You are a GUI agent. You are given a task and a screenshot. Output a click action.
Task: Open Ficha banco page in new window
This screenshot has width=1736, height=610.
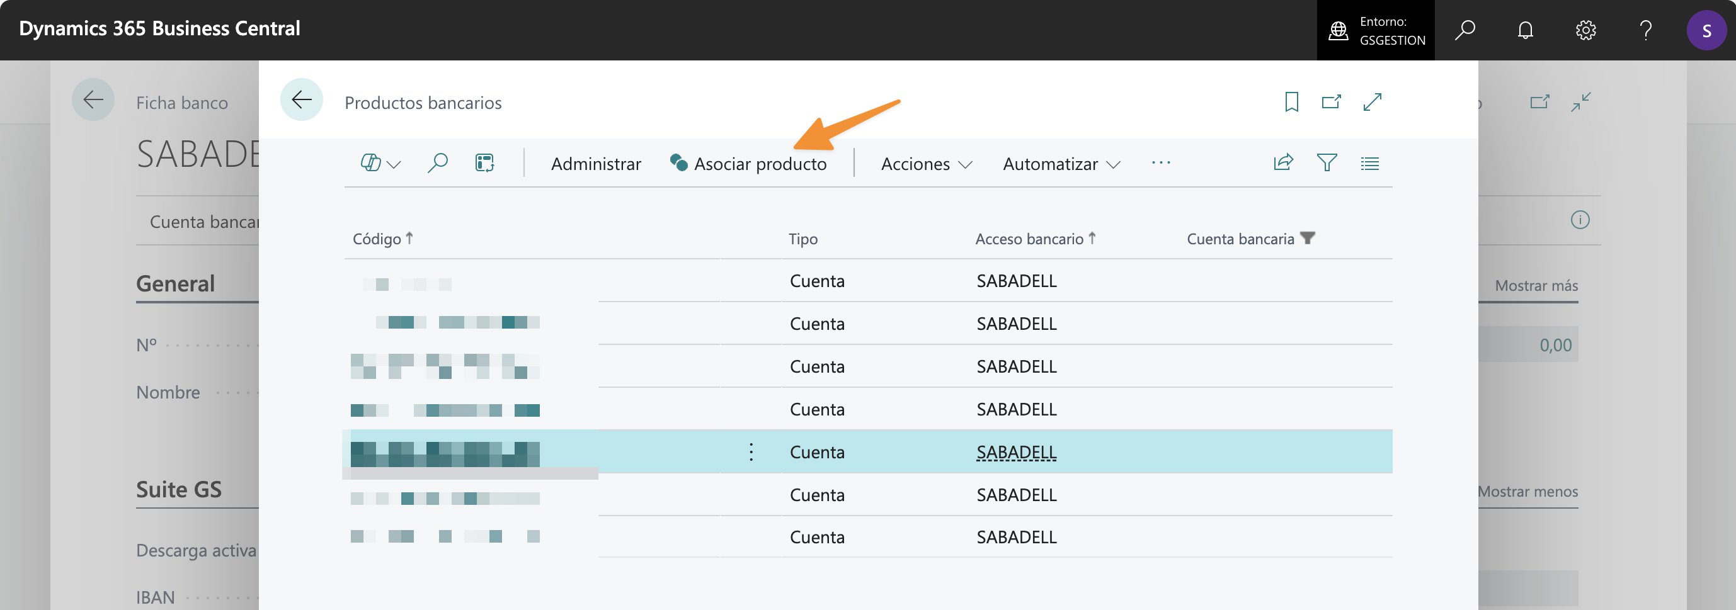pos(1539,102)
